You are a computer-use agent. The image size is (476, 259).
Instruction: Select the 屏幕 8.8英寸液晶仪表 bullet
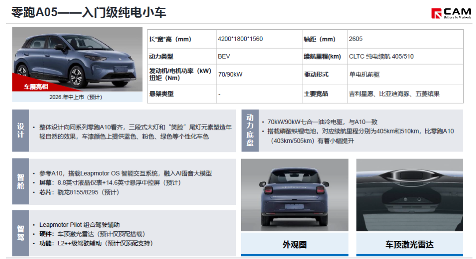(110, 182)
